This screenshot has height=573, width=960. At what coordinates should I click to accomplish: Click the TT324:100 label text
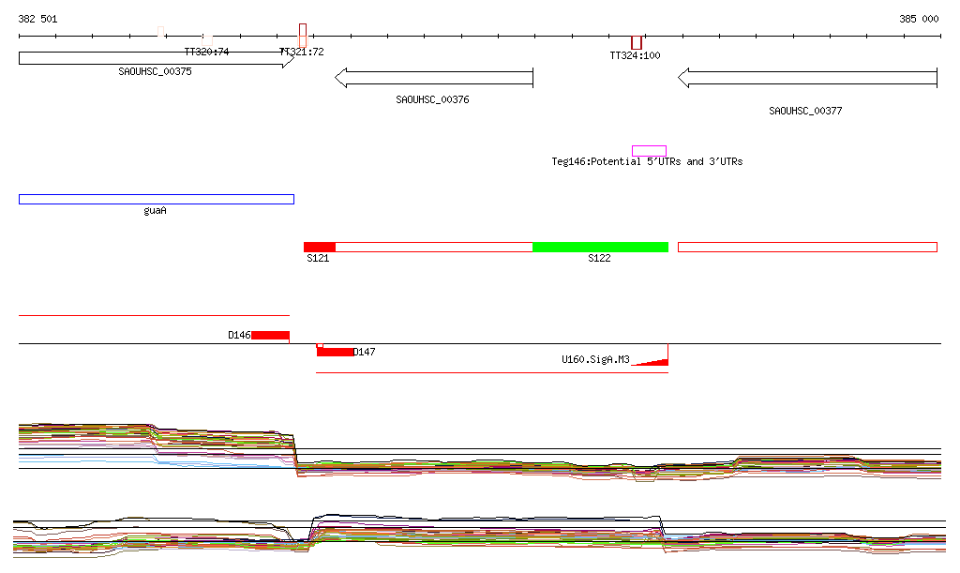coord(635,55)
